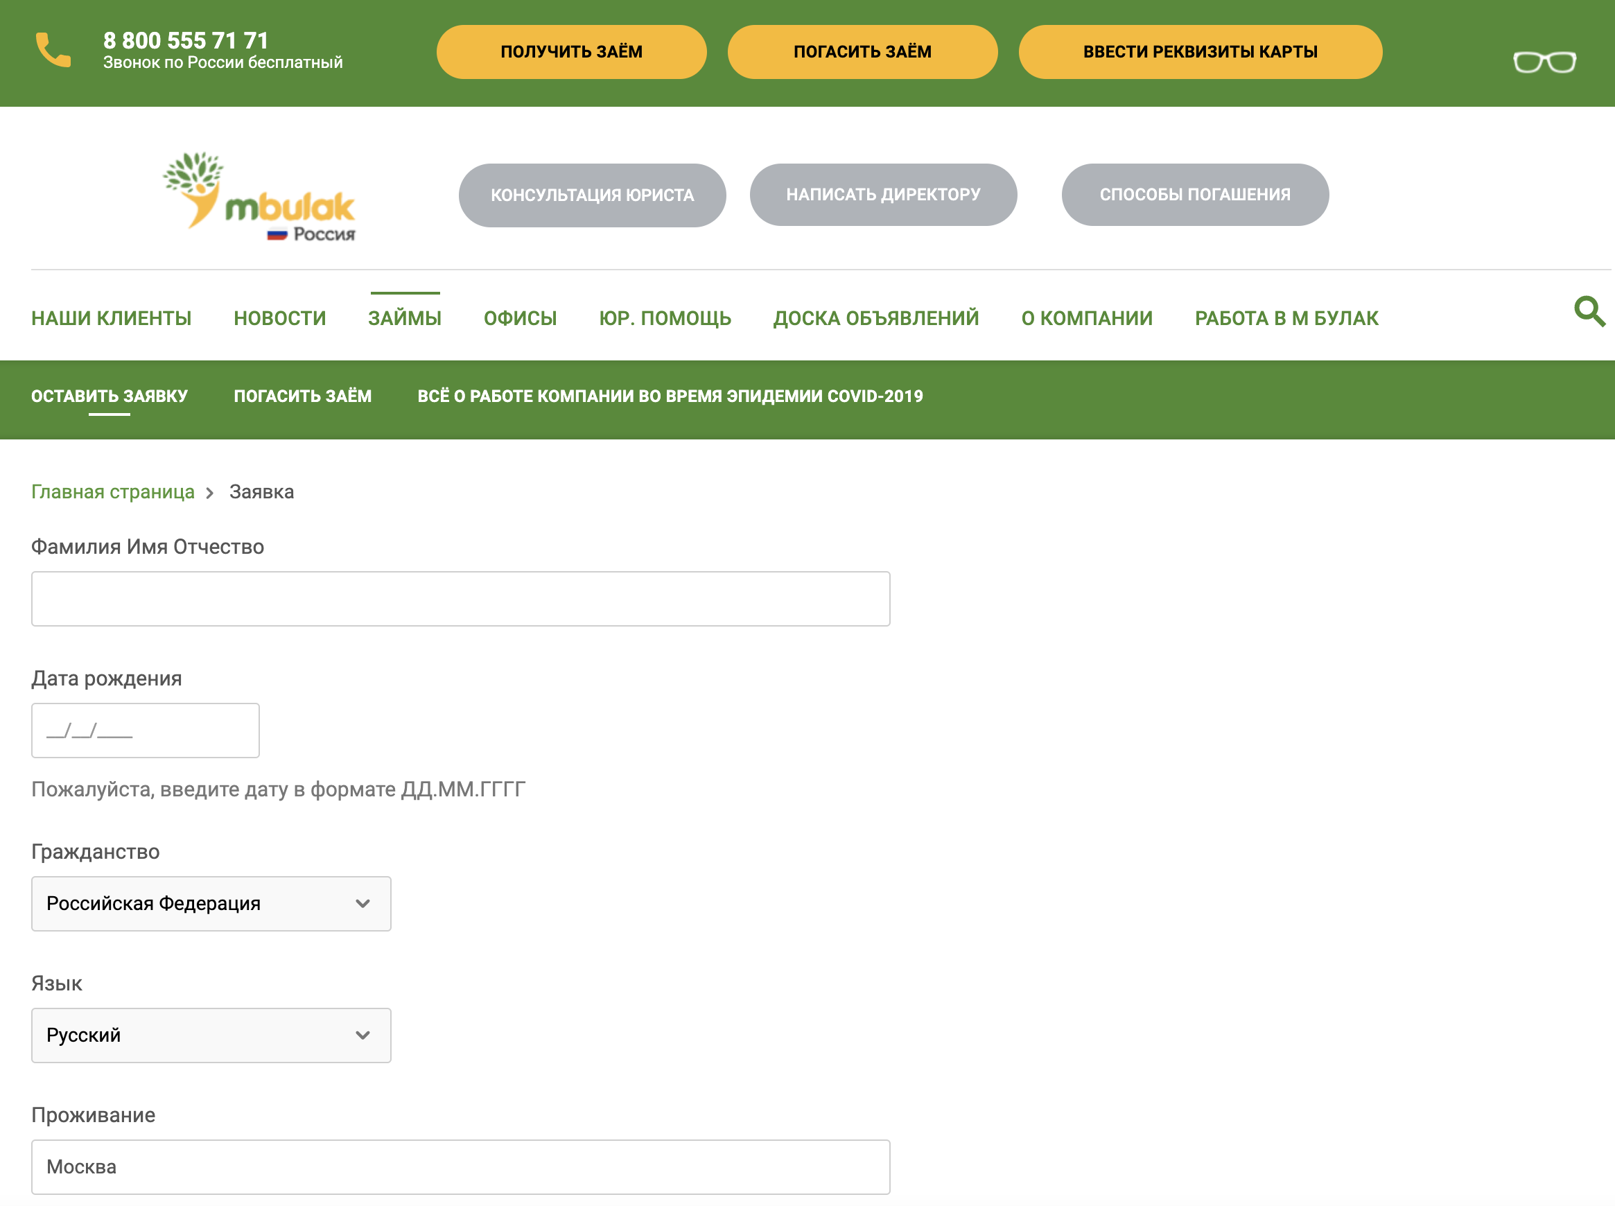Click the mbulak Россия logo
This screenshot has height=1206, width=1615.
click(259, 198)
